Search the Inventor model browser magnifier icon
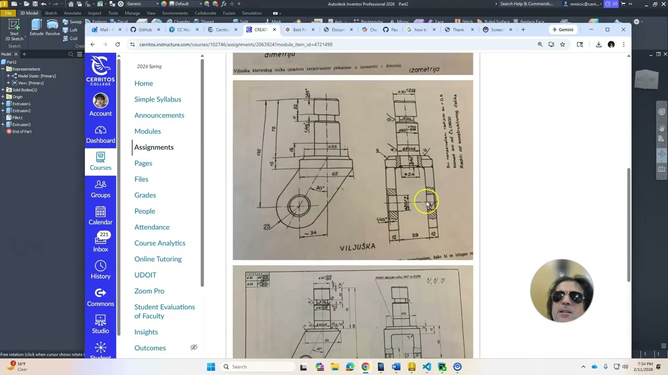The image size is (668, 375). click(71, 54)
